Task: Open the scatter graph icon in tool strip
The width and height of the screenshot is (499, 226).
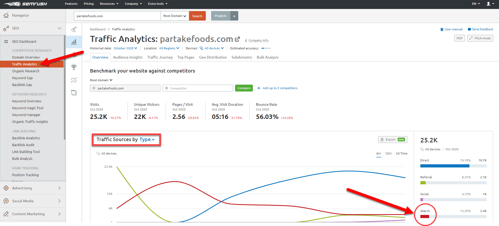Action: click(74, 80)
